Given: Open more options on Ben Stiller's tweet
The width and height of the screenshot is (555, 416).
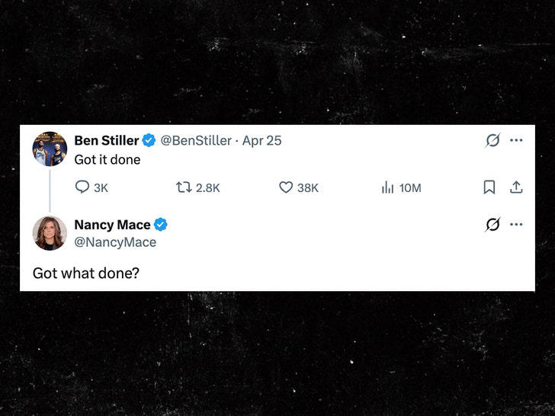Looking at the screenshot, I should 516,141.
